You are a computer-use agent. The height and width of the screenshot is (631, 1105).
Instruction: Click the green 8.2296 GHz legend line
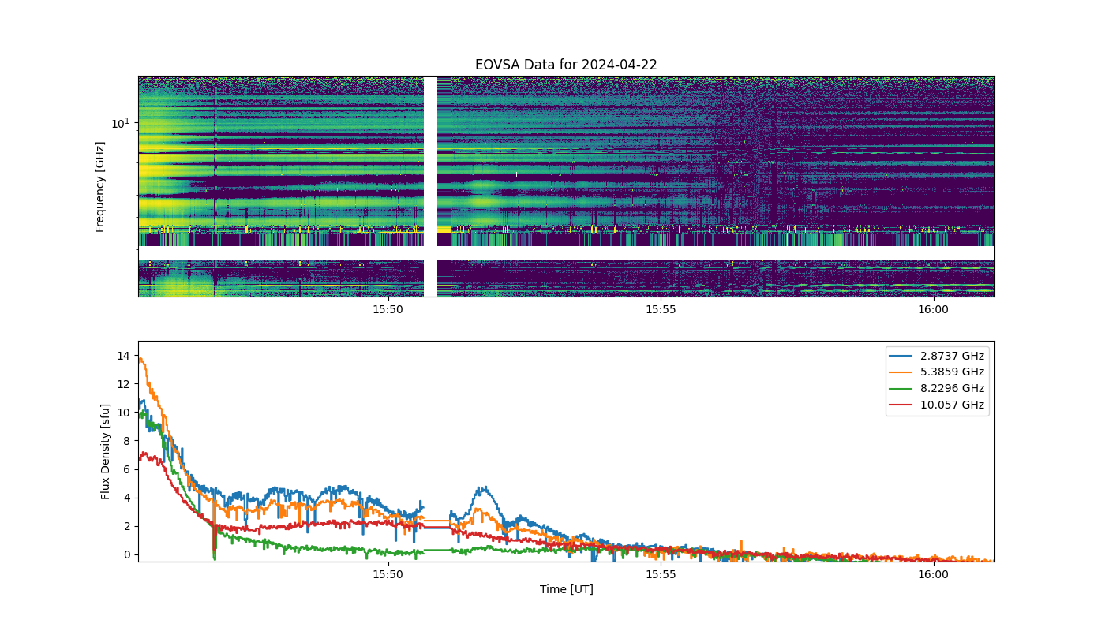tap(904, 389)
